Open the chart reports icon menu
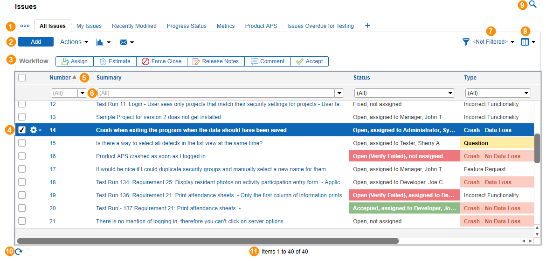 (x=100, y=42)
